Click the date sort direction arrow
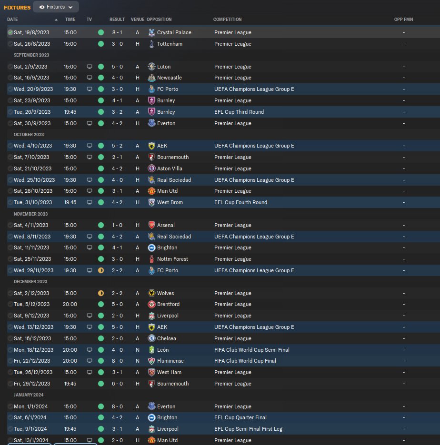Image resolution: width=440 pixels, height=445 pixels. coord(56,20)
